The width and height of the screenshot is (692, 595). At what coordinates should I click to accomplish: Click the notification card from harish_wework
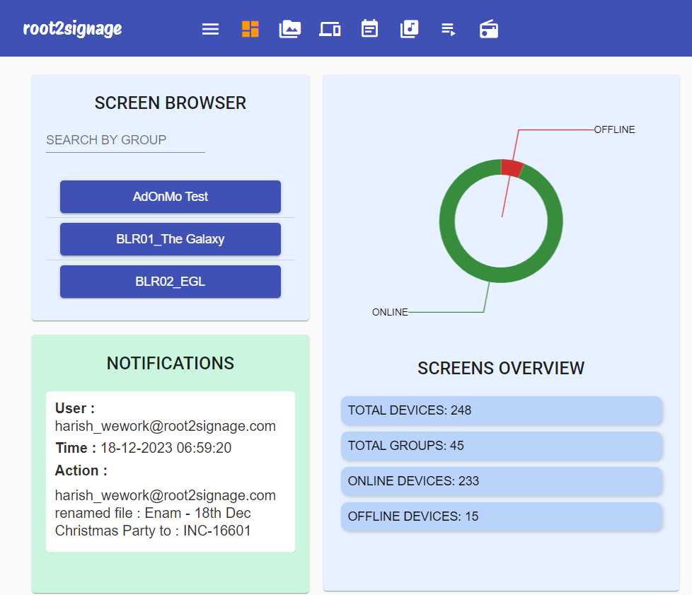click(x=171, y=471)
